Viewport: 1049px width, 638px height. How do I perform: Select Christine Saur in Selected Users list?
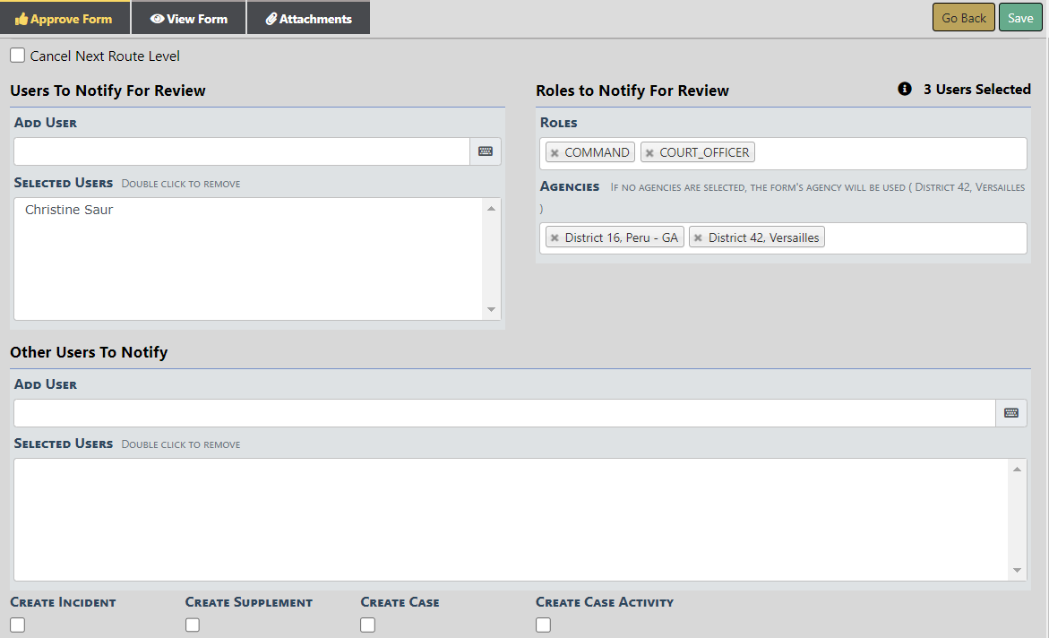[x=69, y=210]
